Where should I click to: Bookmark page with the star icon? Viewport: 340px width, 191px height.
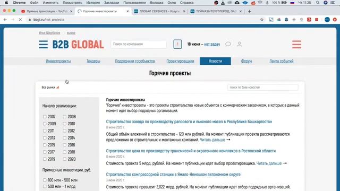click(x=262, y=20)
